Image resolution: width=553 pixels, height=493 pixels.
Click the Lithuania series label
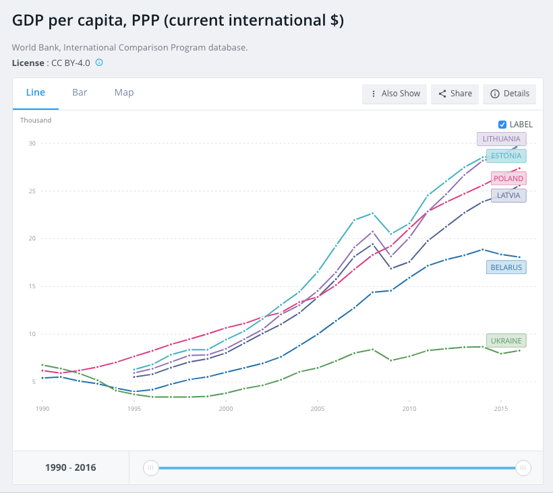point(501,139)
